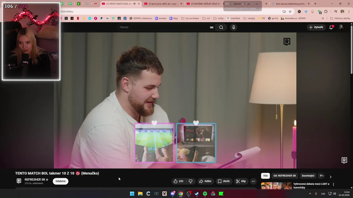Open the REFRESHER SK channel name link
This screenshot has width=353, height=198.
point(35,180)
